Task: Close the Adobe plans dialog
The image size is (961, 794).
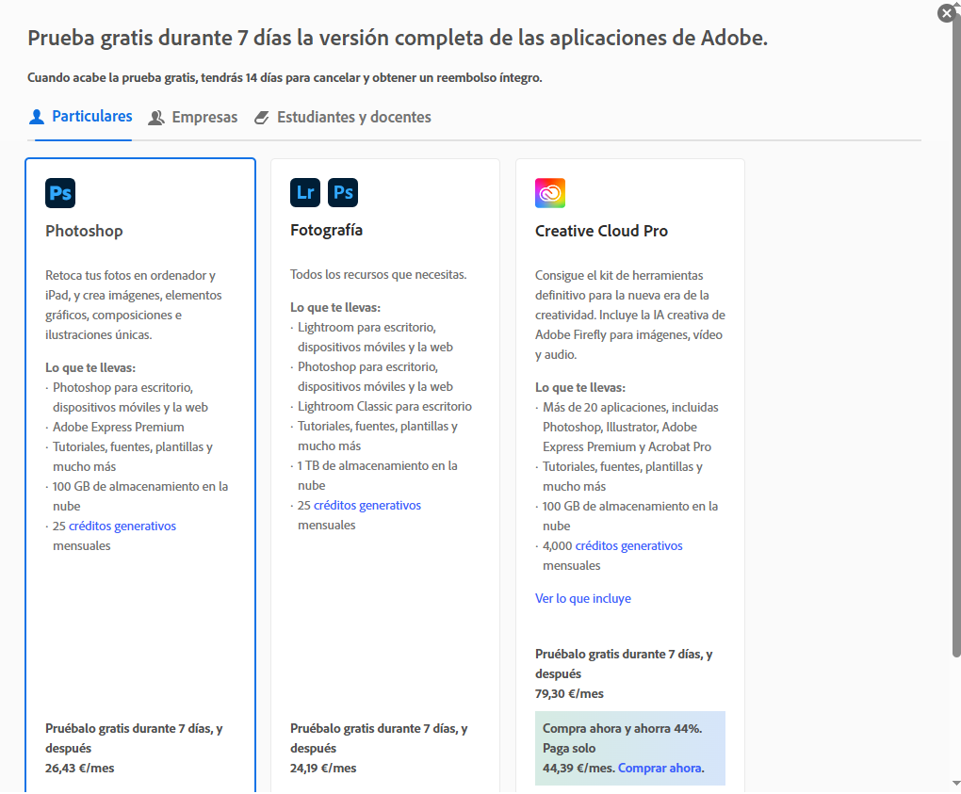Action: (x=947, y=13)
